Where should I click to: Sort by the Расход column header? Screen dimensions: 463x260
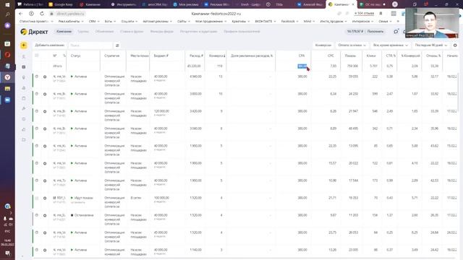tap(196, 56)
